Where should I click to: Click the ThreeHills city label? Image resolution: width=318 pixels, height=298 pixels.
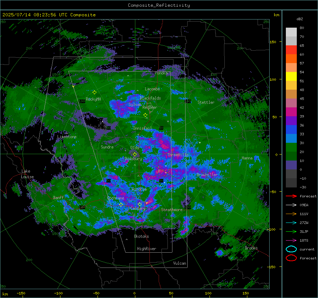click(x=178, y=155)
